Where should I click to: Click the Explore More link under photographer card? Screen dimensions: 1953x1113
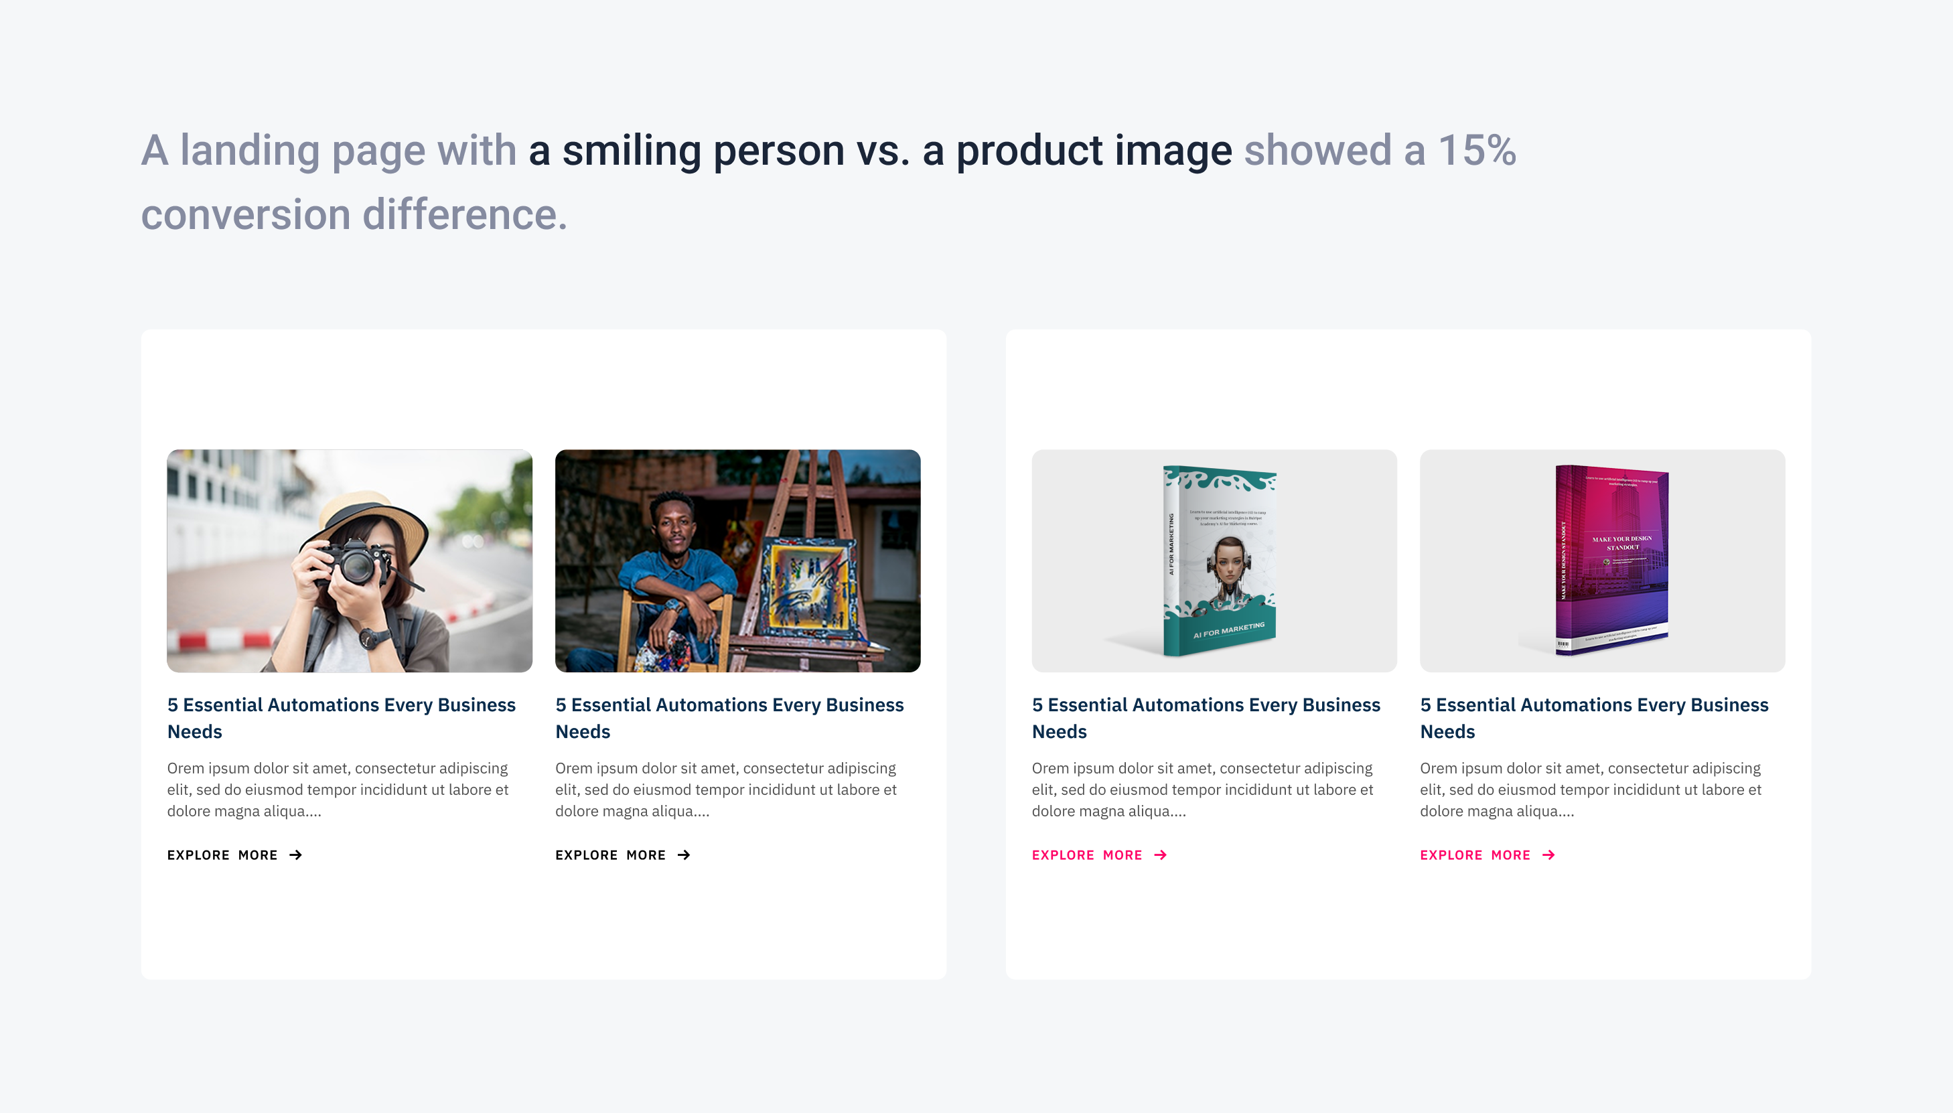(222, 855)
